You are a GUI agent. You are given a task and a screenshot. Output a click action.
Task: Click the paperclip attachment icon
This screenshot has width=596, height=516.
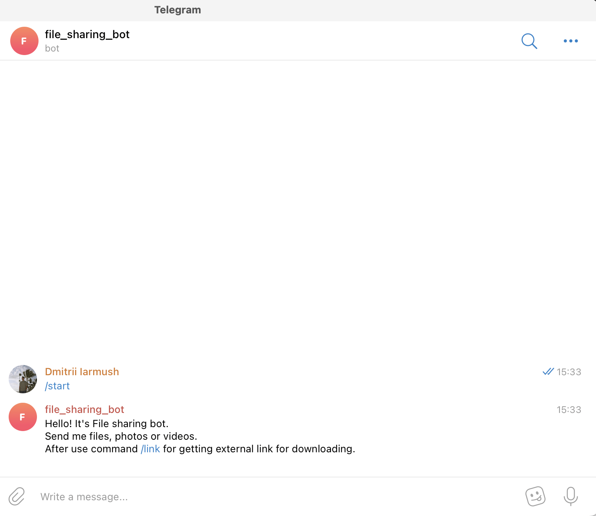coord(16,496)
